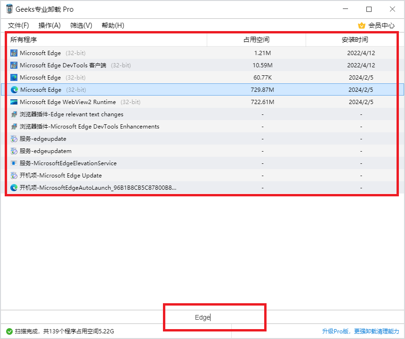Viewport: 405px width, 339px height.
Task: Select 浏览器插件-Edge relevant text changes entry
Action: (202, 114)
